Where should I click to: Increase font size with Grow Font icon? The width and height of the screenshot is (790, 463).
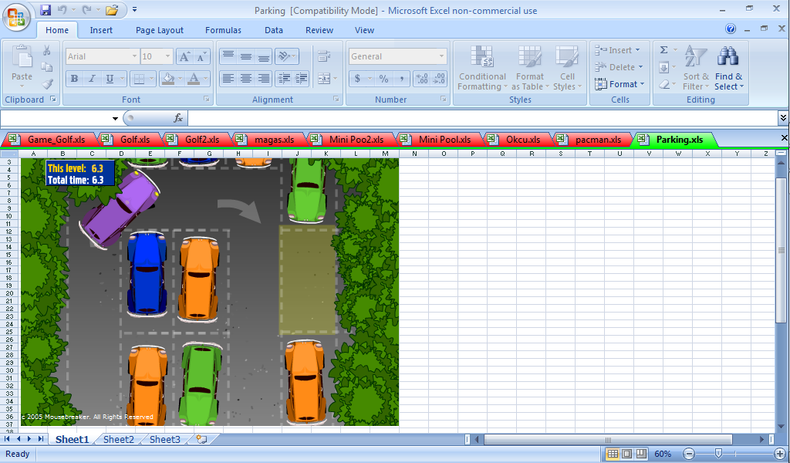[x=184, y=56]
